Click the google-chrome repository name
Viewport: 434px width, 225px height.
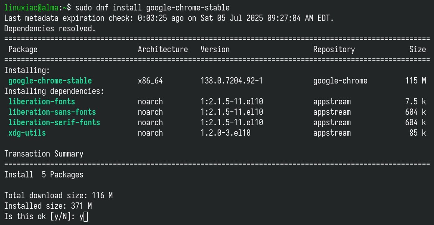(x=340, y=81)
